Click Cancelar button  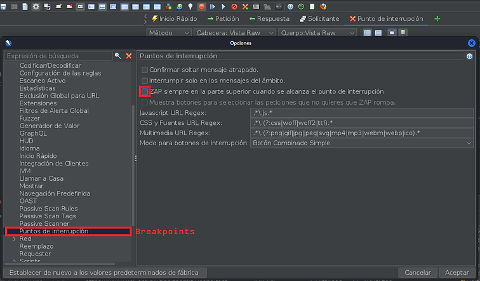418,273
